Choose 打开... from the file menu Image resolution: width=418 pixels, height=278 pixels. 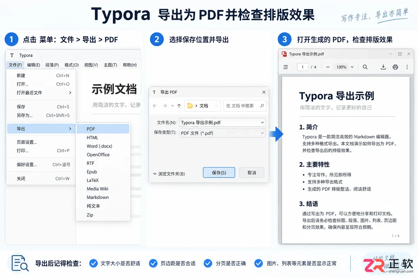[41, 84]
